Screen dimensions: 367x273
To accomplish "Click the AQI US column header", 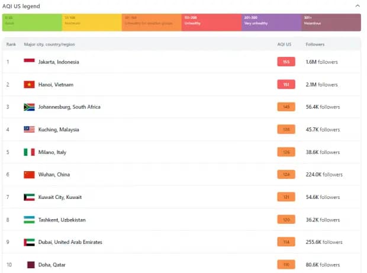I will point(284,44).
